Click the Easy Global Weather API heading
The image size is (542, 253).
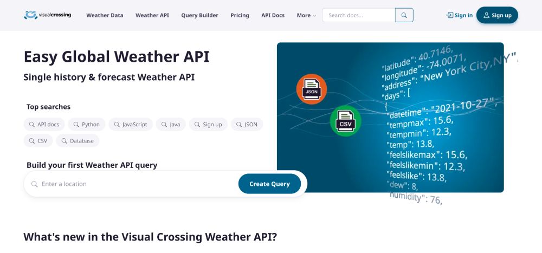point(117,57)
